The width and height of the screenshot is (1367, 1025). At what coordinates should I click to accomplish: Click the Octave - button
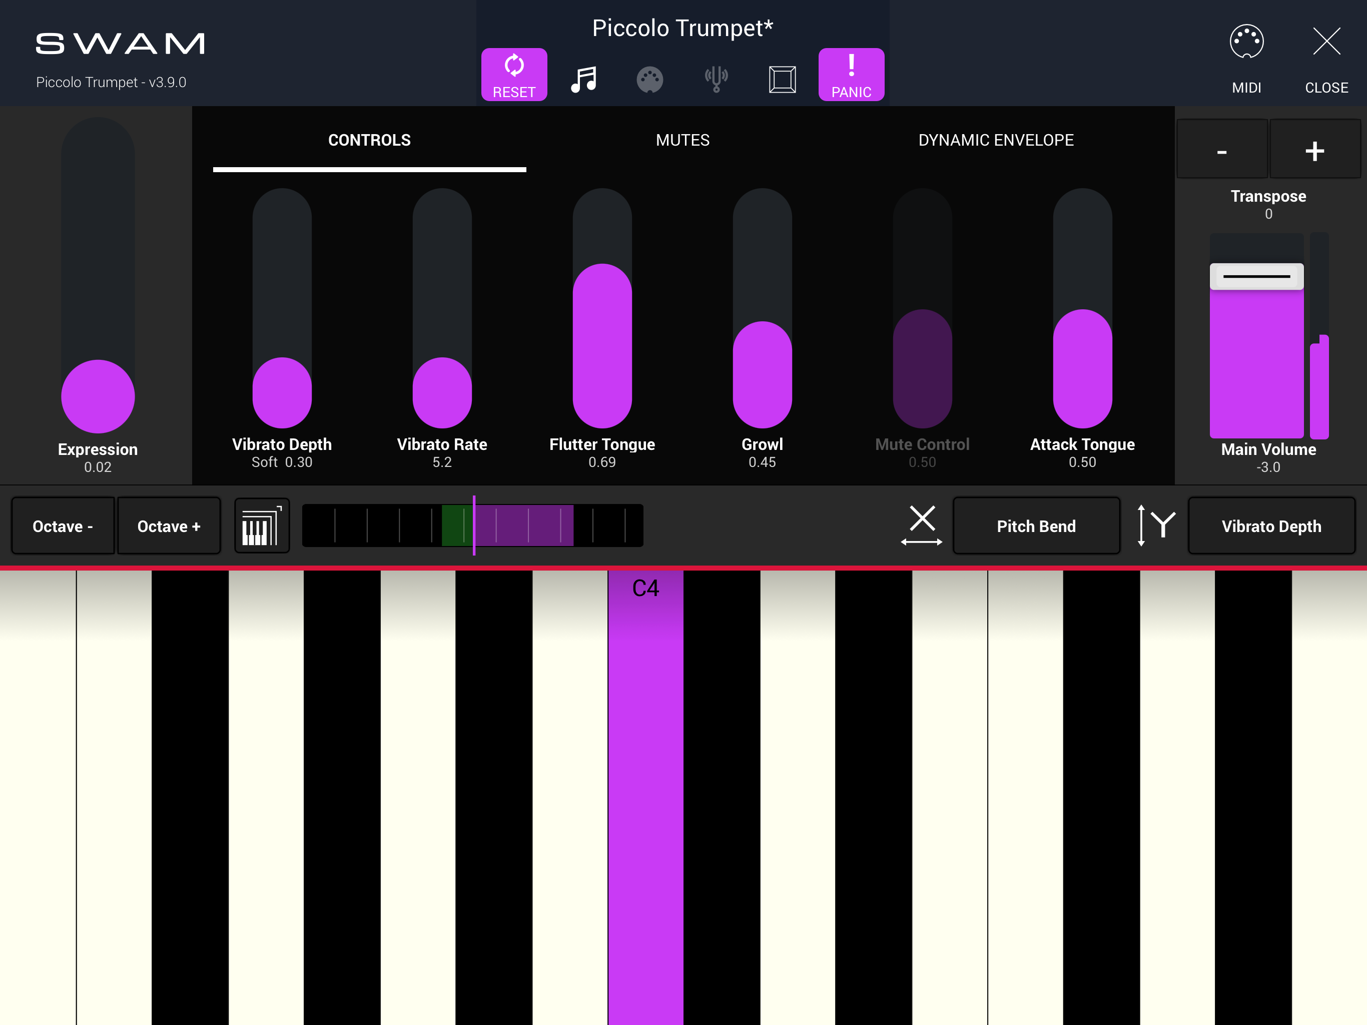[x=63, y=526]
